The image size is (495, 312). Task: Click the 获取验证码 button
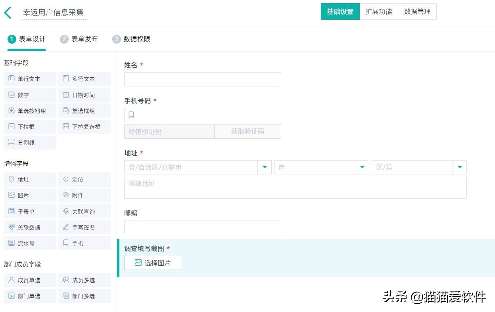click(247, 131)
